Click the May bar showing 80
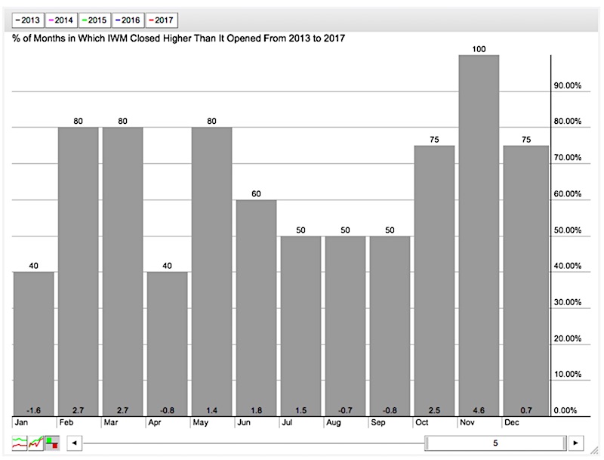604x460 pixels. coord(212,271)
